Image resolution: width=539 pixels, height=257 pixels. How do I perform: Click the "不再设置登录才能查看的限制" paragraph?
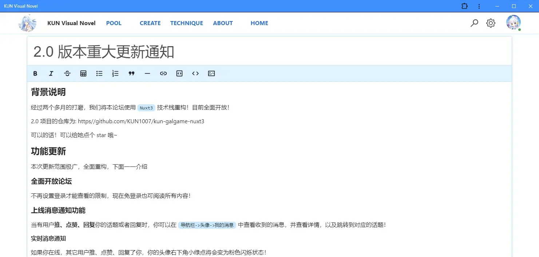(x=111, y=196)
